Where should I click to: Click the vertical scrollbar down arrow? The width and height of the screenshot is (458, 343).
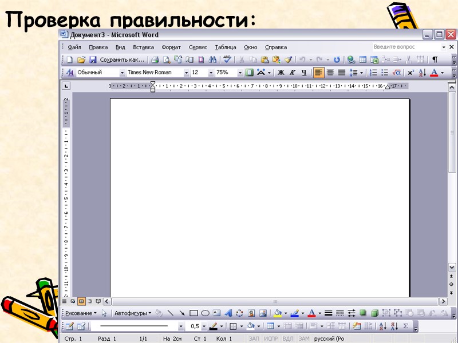tap(452, 267)
